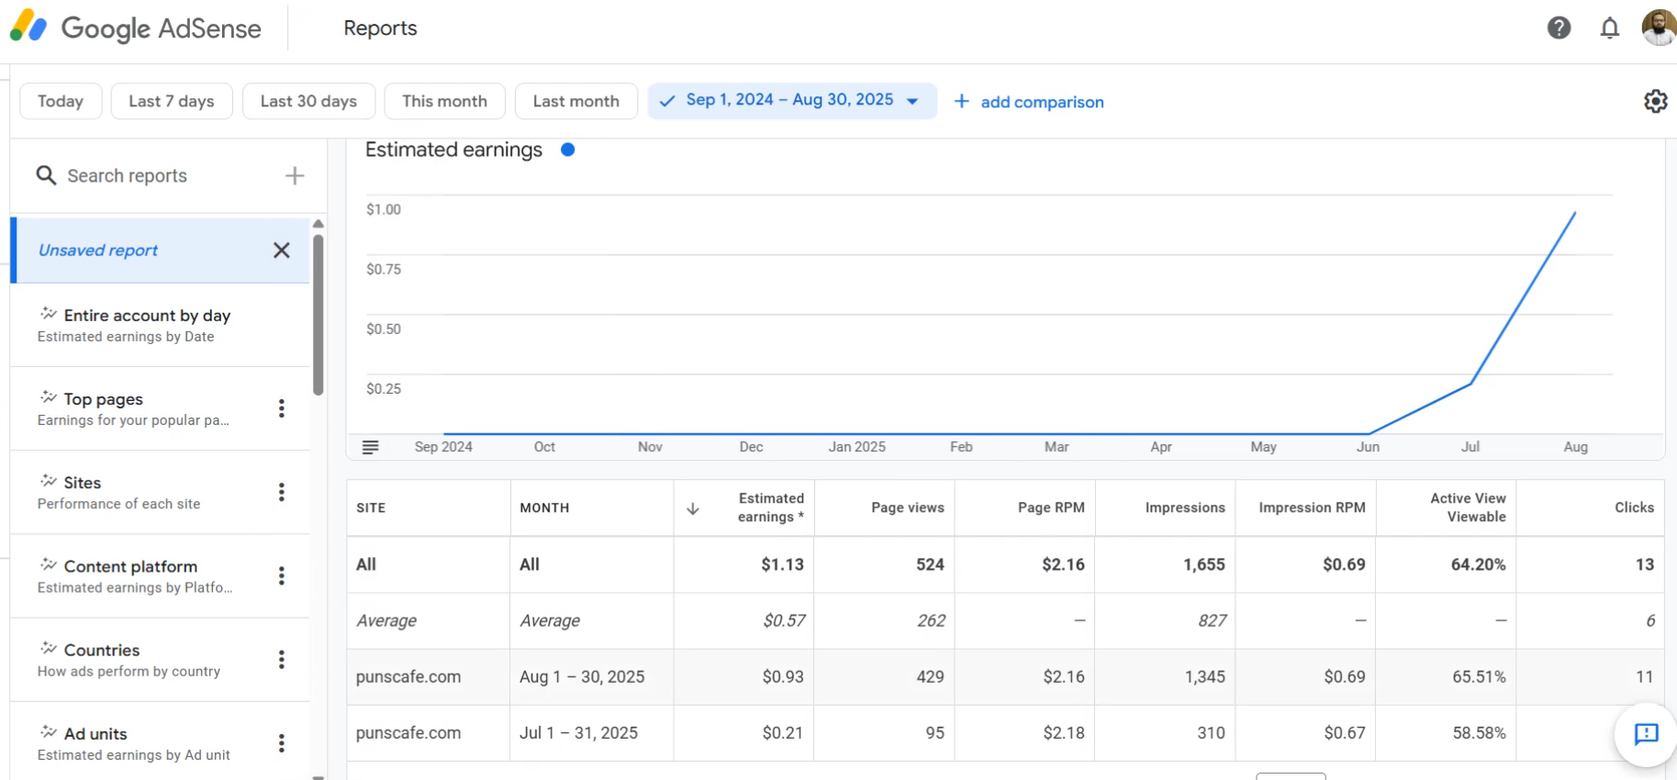Click total earnings value $1.13
Viewport: 1677px width, 780px height.
782,564
